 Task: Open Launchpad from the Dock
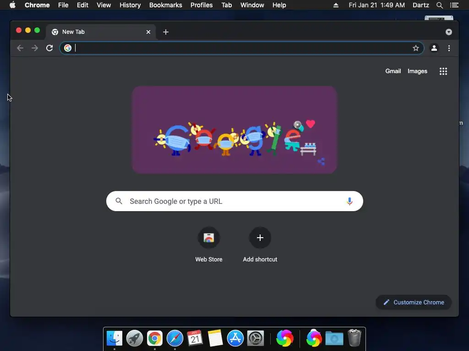[135, 338]
